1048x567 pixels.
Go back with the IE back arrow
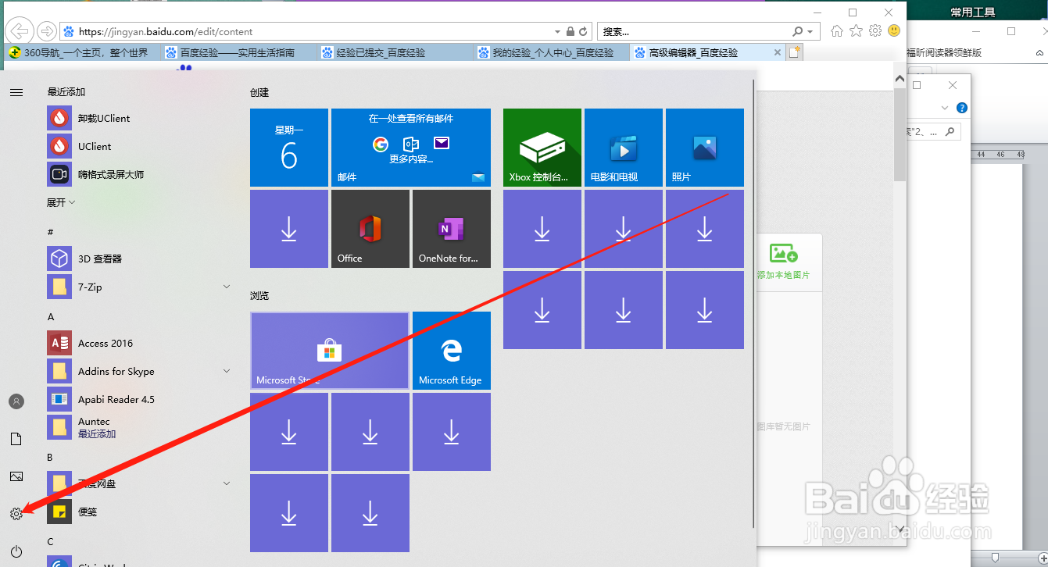click(x=19, y=31)
